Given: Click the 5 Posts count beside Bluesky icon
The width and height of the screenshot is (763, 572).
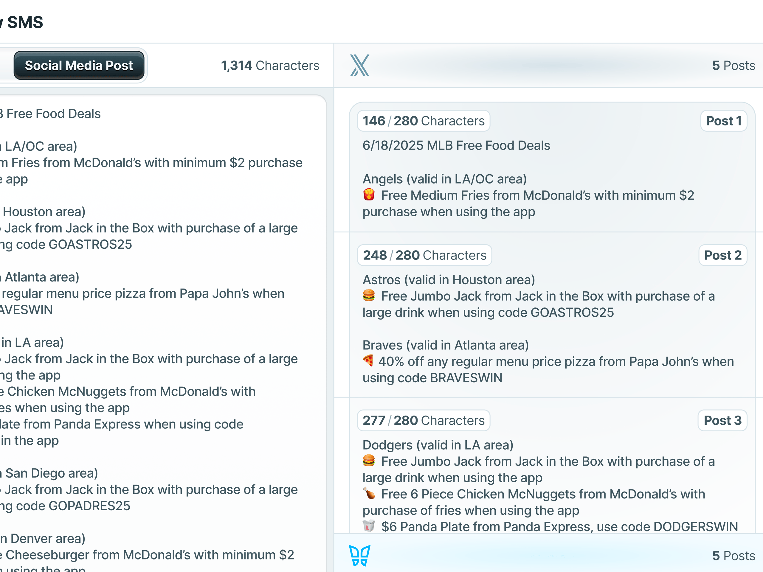Looking at the screenshot, I should (734, 556).
